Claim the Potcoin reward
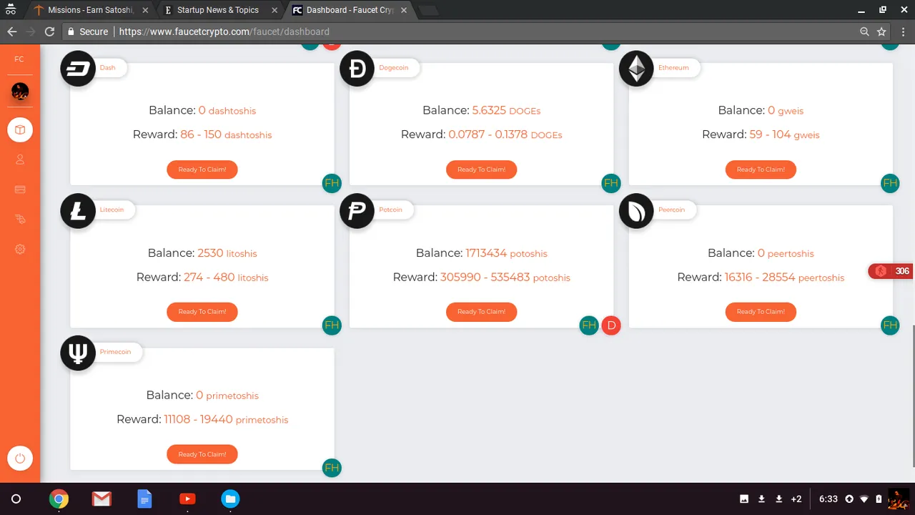The width and height of the screenshot is (915, 515). coord(481,312)
